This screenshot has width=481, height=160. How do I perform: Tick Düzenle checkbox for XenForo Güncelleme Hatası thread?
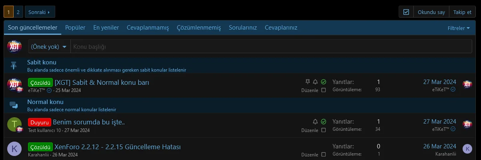[x=323, y=154]
